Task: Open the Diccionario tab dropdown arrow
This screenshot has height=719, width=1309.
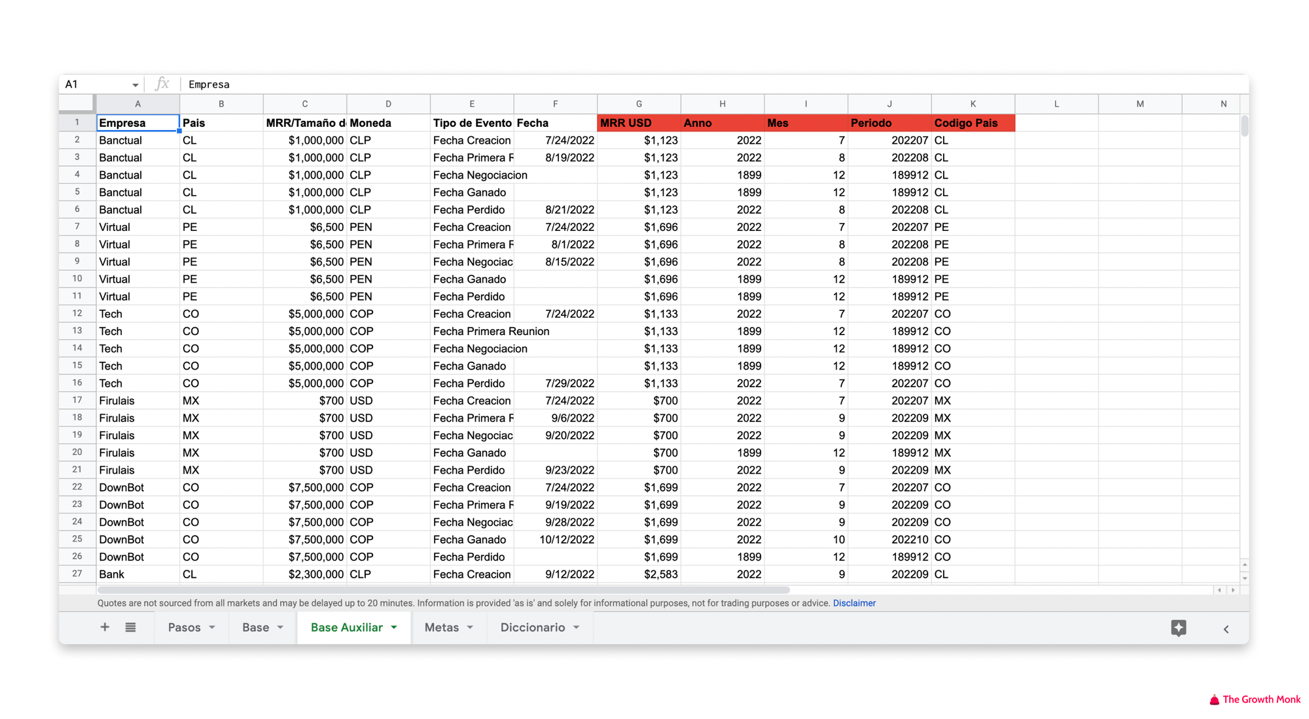Action: tap(576, 627)
